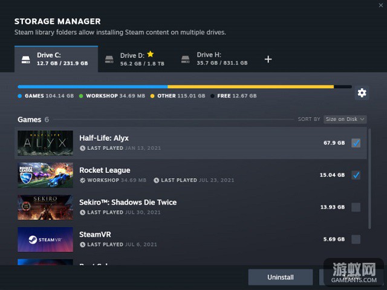Switch to the Drive H tab
Screen dimensions: 387x290
pyautogui.click(x=214, y=59)
